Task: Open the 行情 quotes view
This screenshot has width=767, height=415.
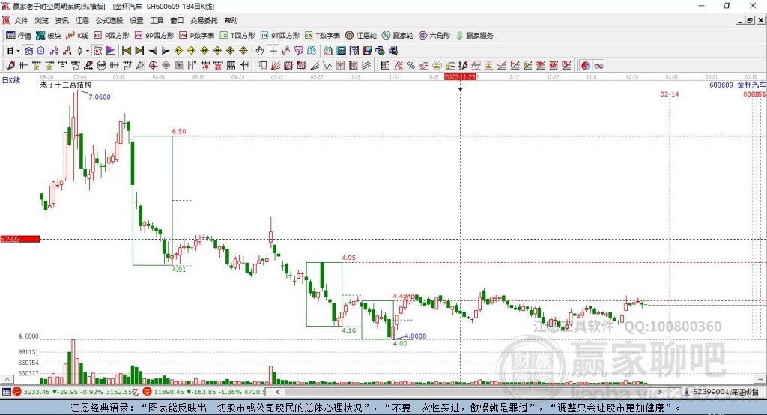Action: click(x=19, y=36)
